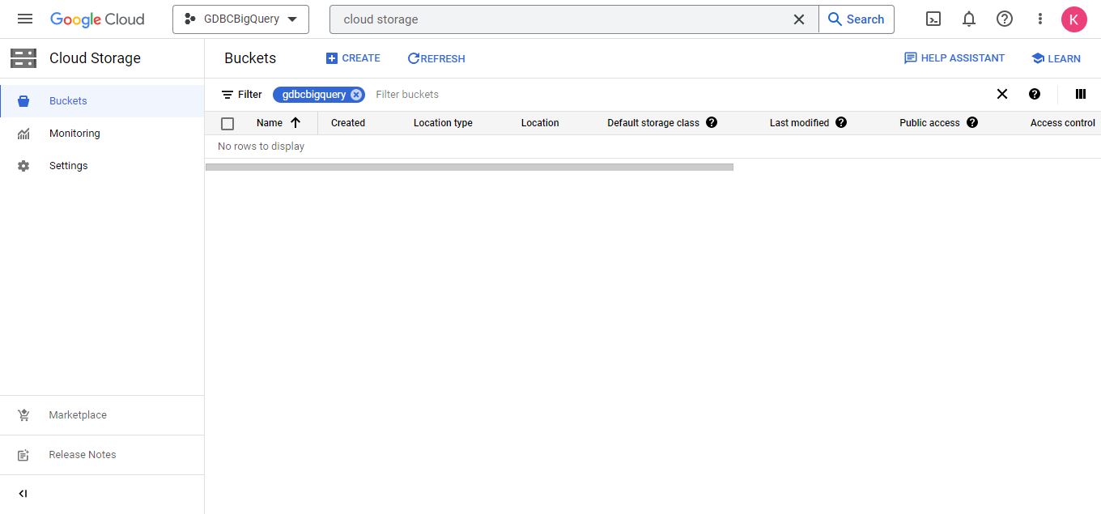Clear the search box text with X

tap(799, 19)
